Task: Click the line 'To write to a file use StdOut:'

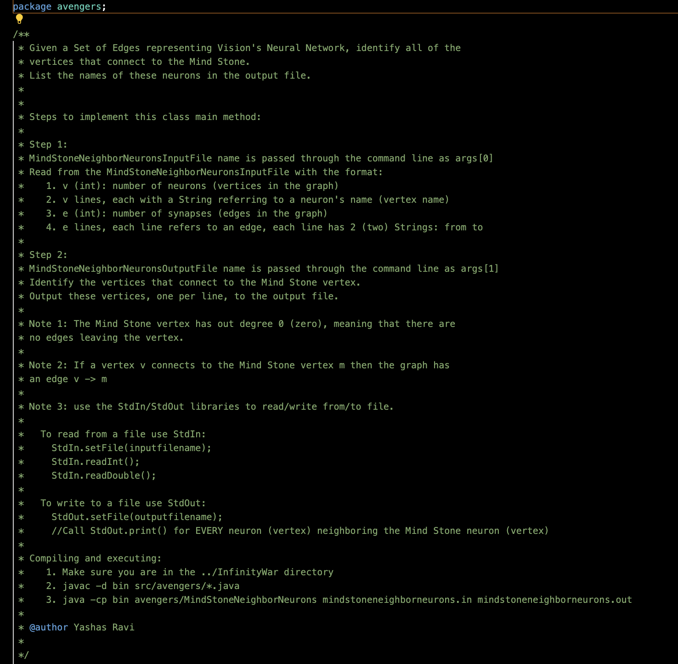Action: tap(123, 504)
